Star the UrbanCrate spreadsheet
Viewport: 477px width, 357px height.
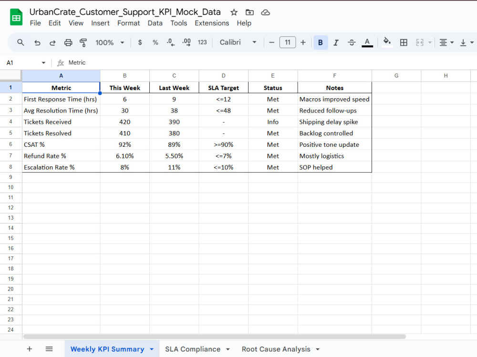coord(234,12)
